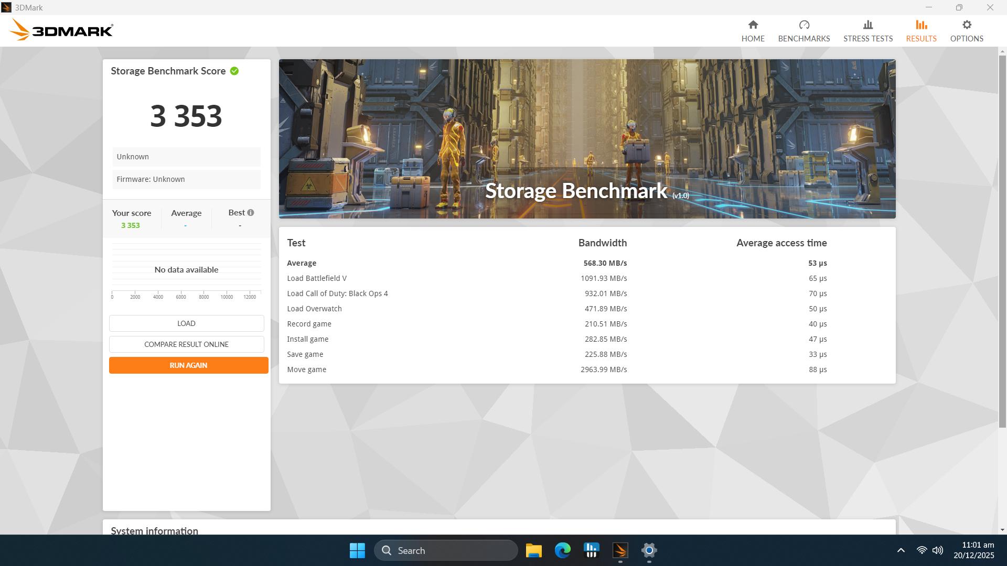This screenshot has width=1007, height=566.
Task: Open the clock and date panel
Action: (973, 550)
